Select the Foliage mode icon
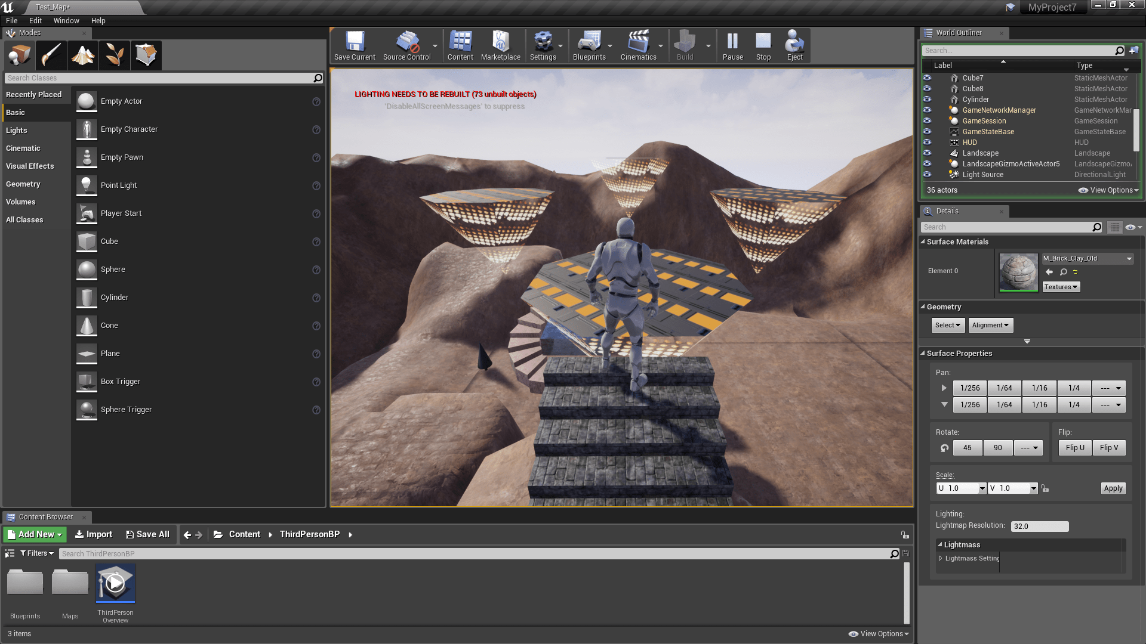1146x644 pixels. pyautogui.click(x=115, y=55)
